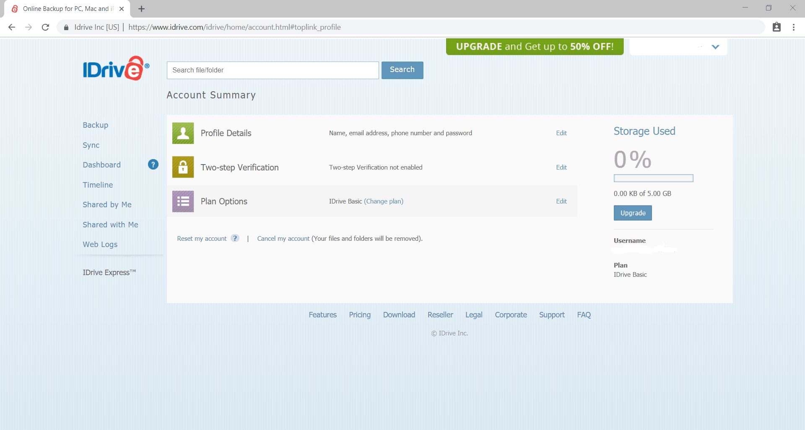Open Timeline in the sidebar
Screen dimensions: 805x430
pyautogui.click(x=98, y=185)
